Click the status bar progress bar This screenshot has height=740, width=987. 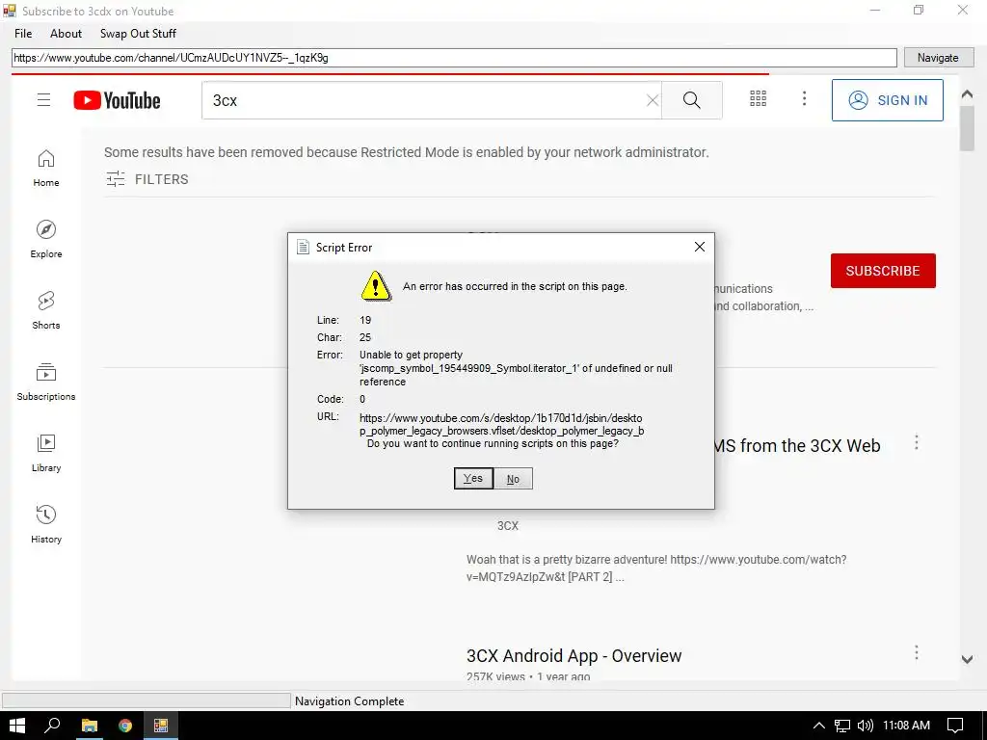147,700
